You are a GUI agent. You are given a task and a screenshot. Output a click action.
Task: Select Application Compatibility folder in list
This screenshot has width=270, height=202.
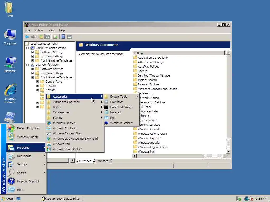click(x=151, y=58)
